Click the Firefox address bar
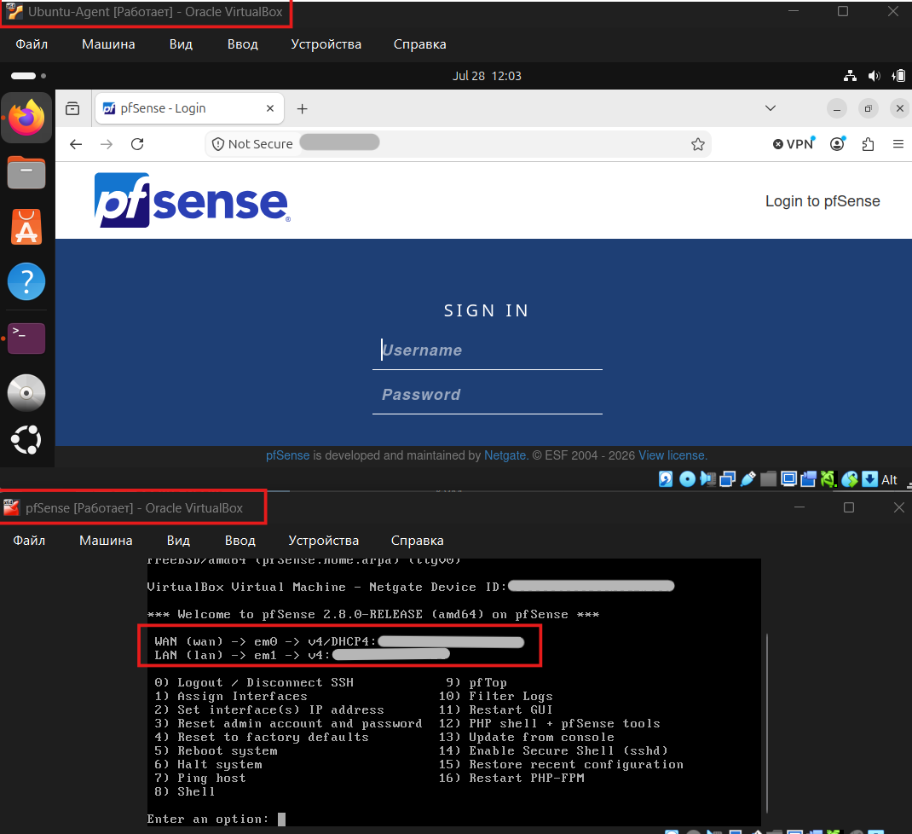Screen dimensions: 912x834 tap(457, 144)
